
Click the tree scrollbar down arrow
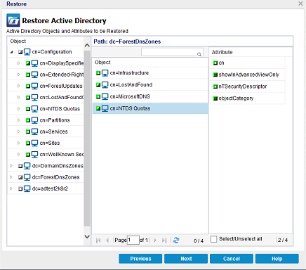(x=87, y=236)
